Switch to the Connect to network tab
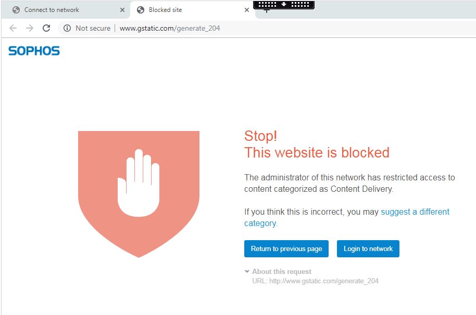Image resolution: width=476 pixels, height=315 pixels. coord(66,10)
